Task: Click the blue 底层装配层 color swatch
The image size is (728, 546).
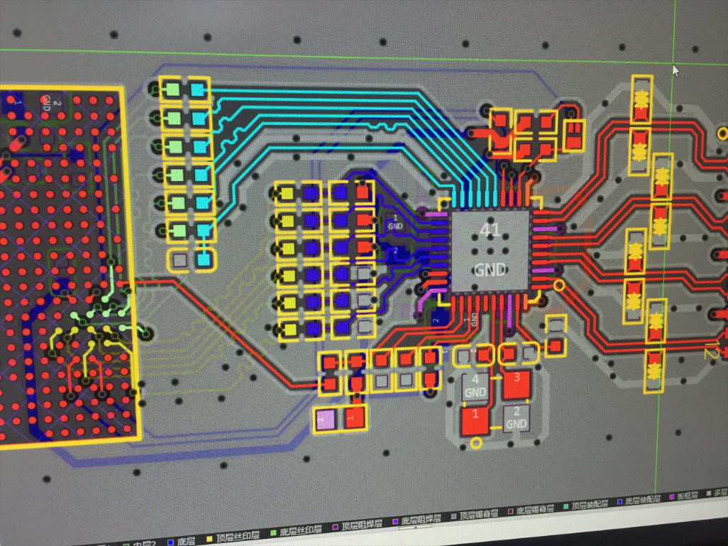Action: point(620,501)
